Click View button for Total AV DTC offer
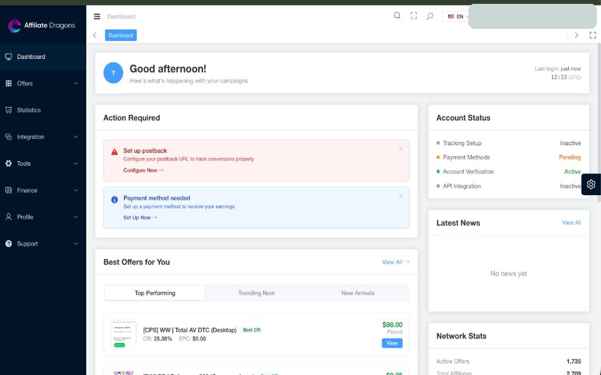The width and height of the screenshot is (601, 375). point(392,343)
